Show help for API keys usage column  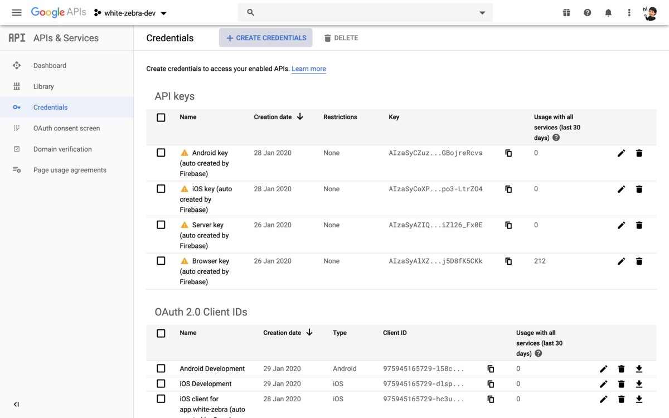coord(556,138)
